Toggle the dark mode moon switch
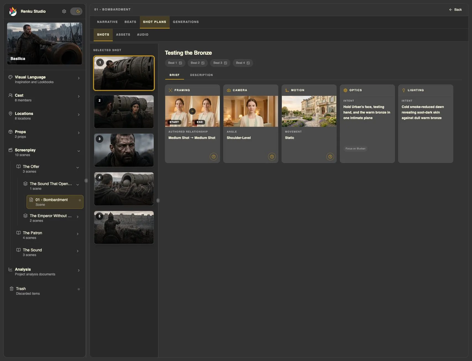 [76, 11]
